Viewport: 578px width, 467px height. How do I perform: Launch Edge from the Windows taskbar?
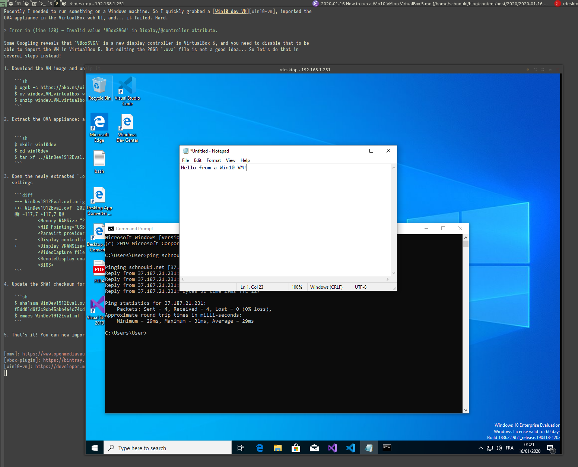pyautogui.click(x=260, y=448)
